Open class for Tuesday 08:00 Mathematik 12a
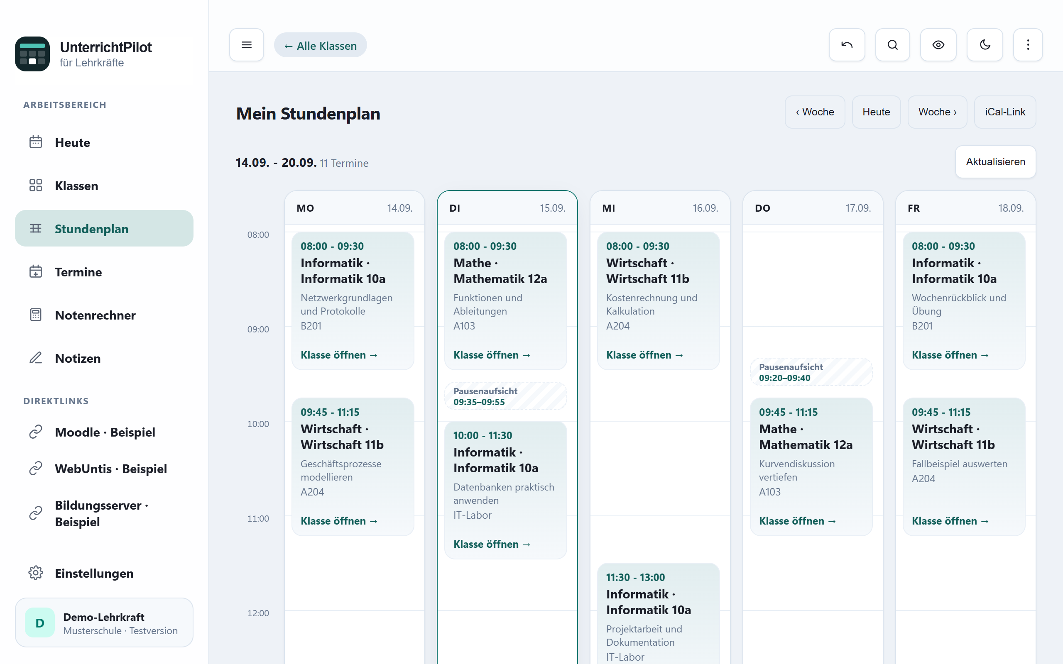The image size is (1063, 664). [492, 355]
